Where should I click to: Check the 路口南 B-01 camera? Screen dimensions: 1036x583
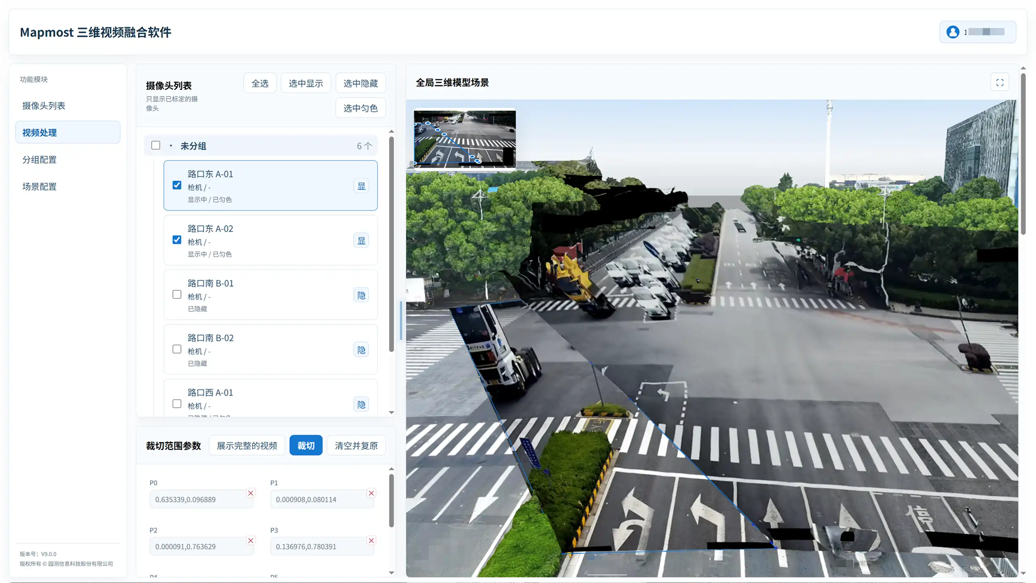(177, 294)
